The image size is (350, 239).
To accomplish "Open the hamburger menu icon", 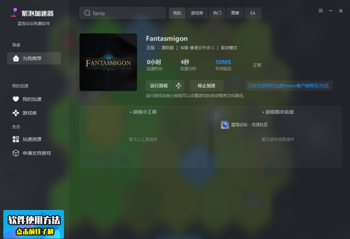I will point(321,11).
